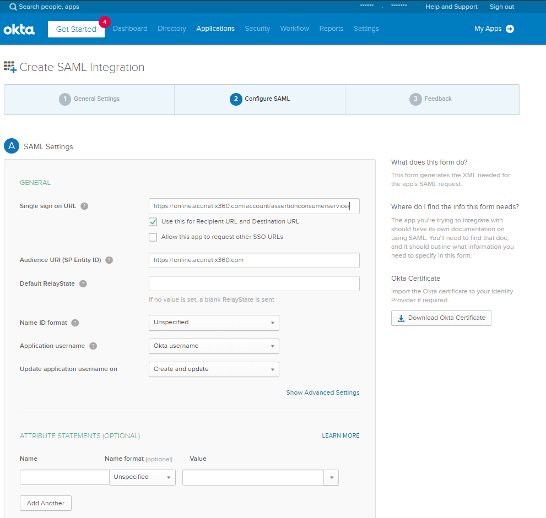This screenshot has width=546, height=518.
Task: Click the Search people, apps field
Action: click(x=48, y=7)
